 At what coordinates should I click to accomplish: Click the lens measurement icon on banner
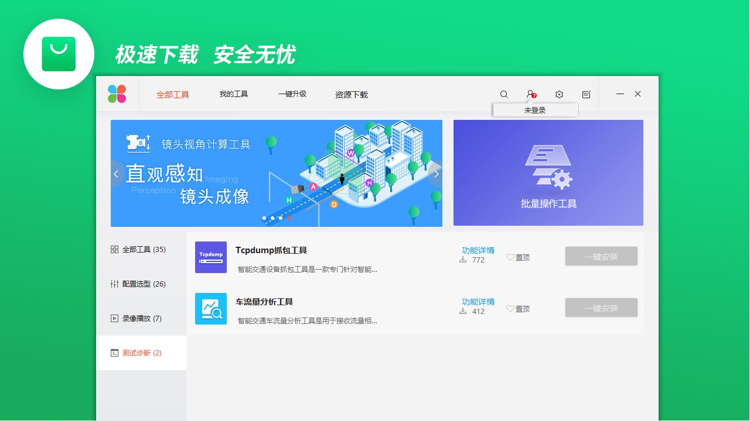(139, 144)
